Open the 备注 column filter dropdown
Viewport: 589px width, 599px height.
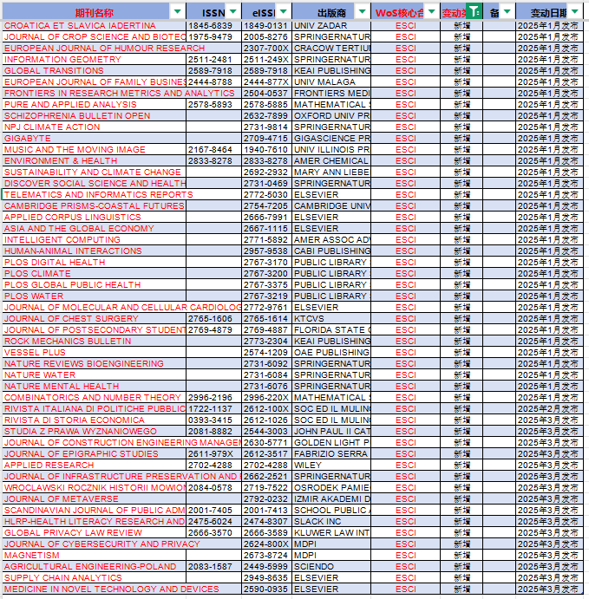coord(507,11)
